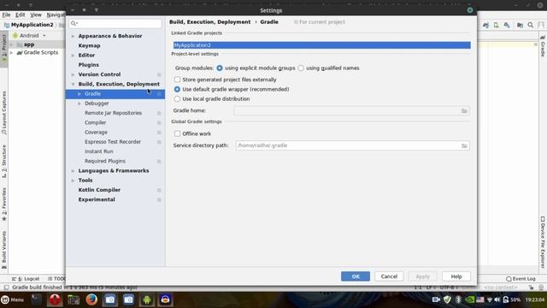Select Use default gradle wrapper option

coord(177,89)
